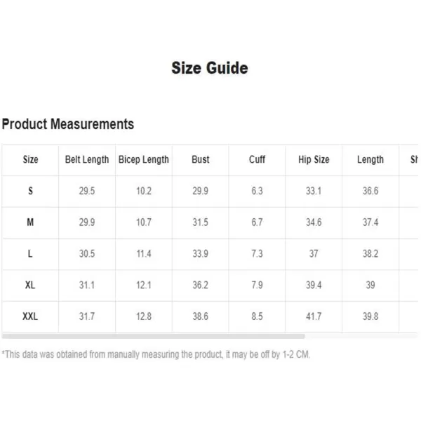Select the XL size row label

(30, 285)
